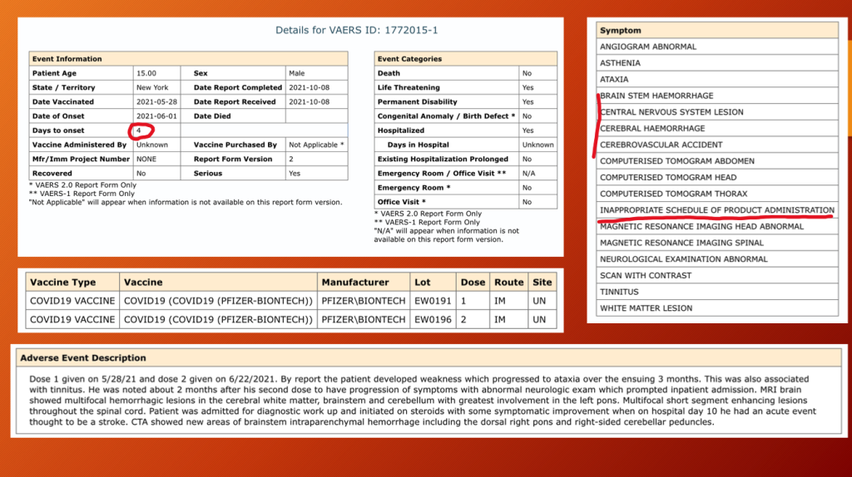Select the Patient Age value 15.00

[146, 73]
